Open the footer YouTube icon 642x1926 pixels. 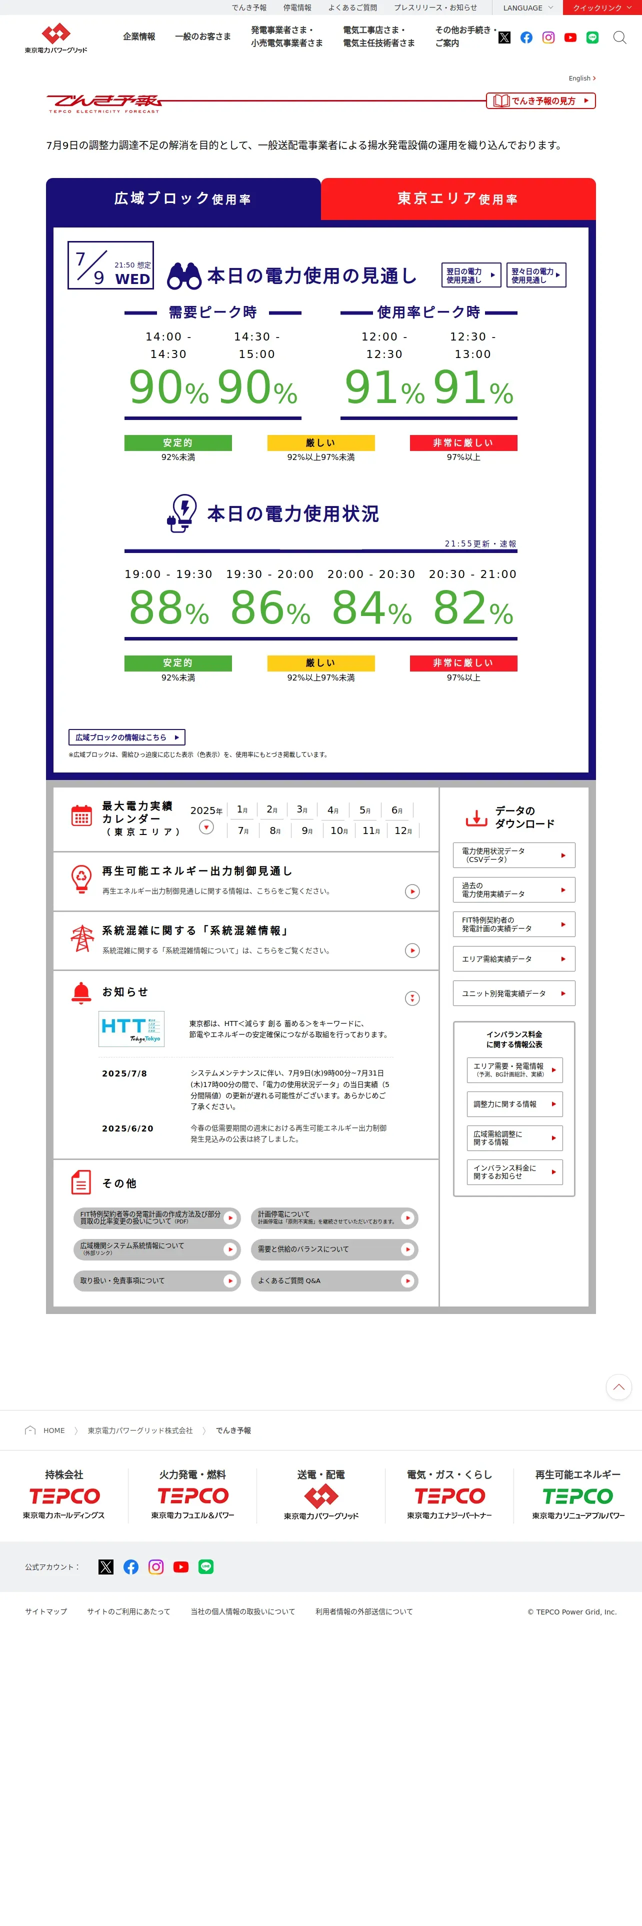[x=181, y=1566]
